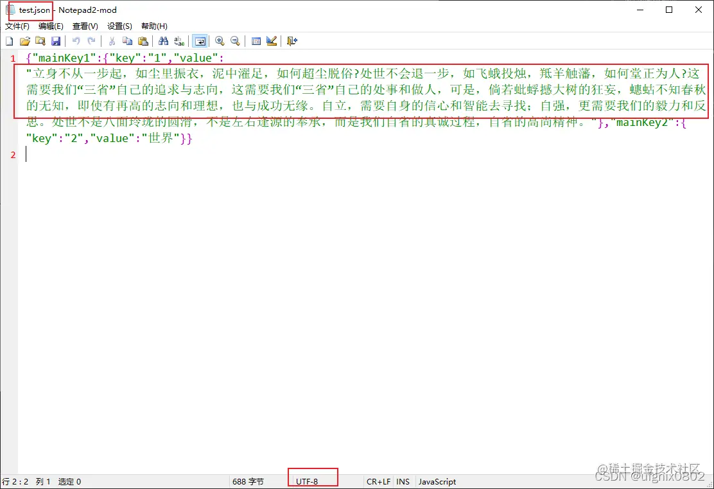Save the file with the floppy icon
The width and height of the screenshot is (714, 489).
click(x=56, y=42)
